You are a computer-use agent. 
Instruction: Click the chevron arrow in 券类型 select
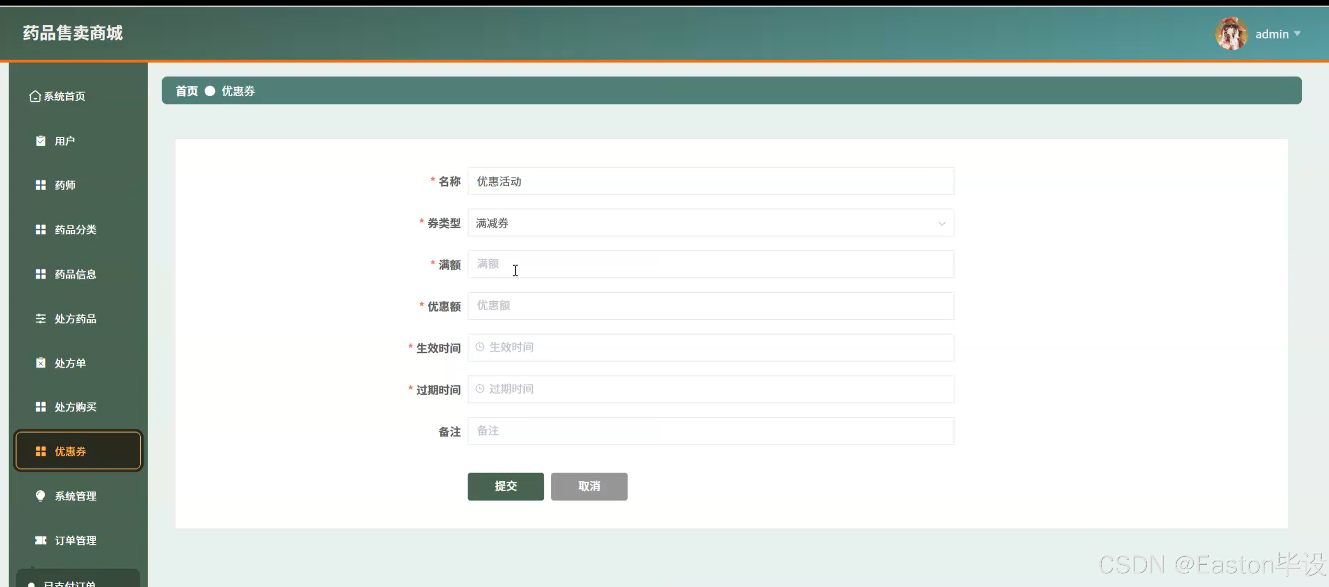(941, 223)
